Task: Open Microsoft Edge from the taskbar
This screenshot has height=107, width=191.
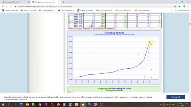Action: (x=89, y=104)
